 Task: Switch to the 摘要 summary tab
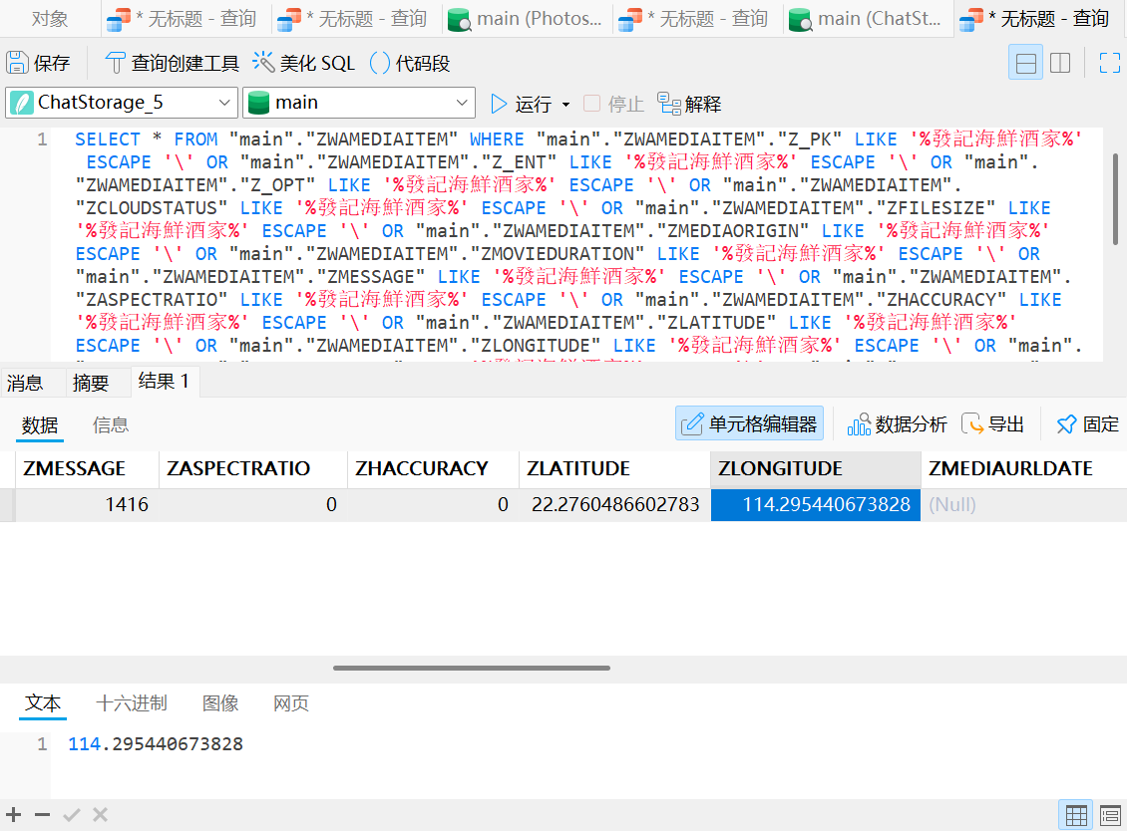coord(91,382)
